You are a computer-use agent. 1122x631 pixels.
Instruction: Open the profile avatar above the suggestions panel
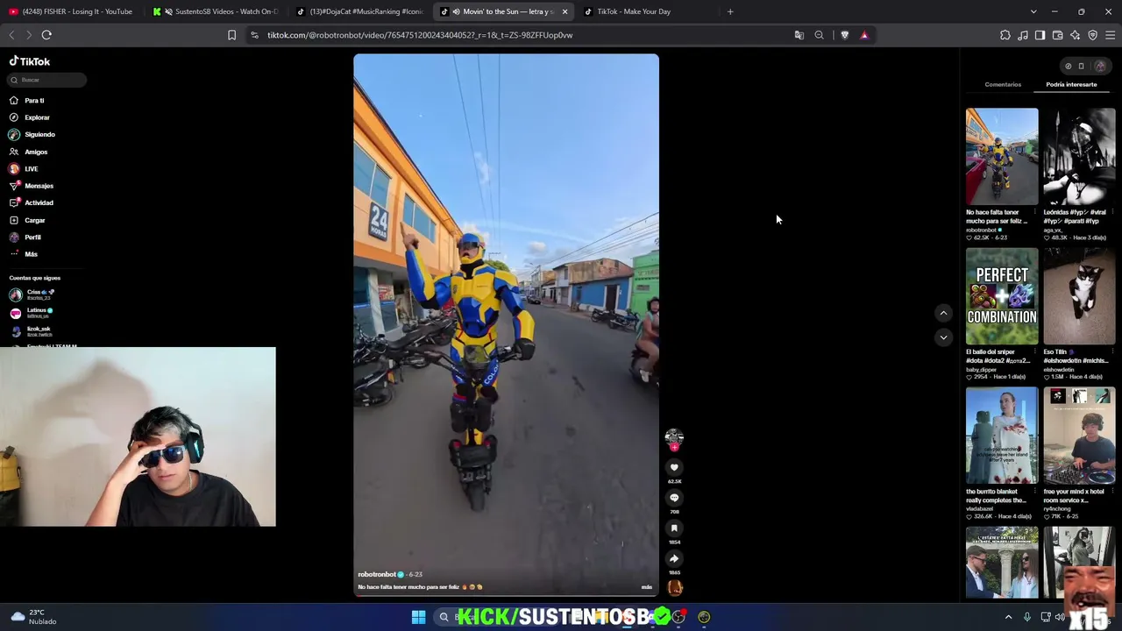pyautogui.click(x=1100, y=66)
